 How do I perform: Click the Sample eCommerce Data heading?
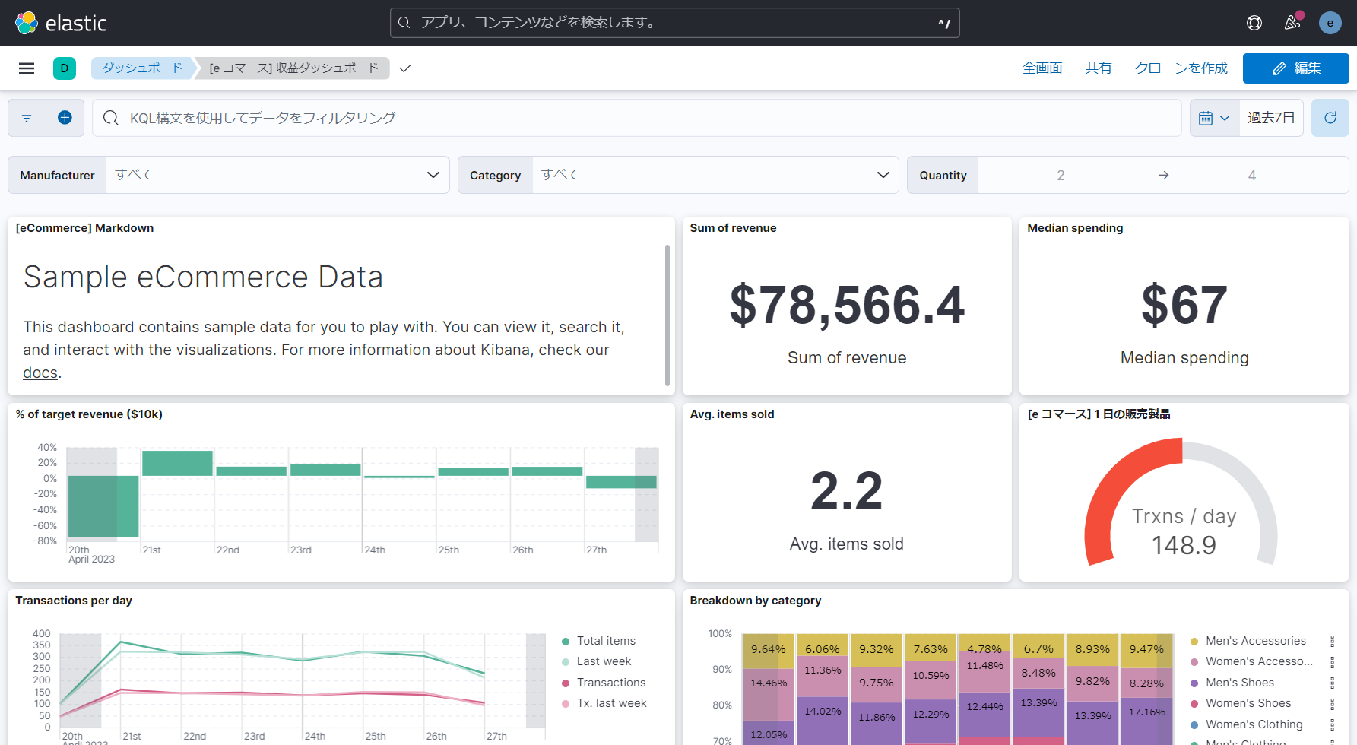(203, 277)
